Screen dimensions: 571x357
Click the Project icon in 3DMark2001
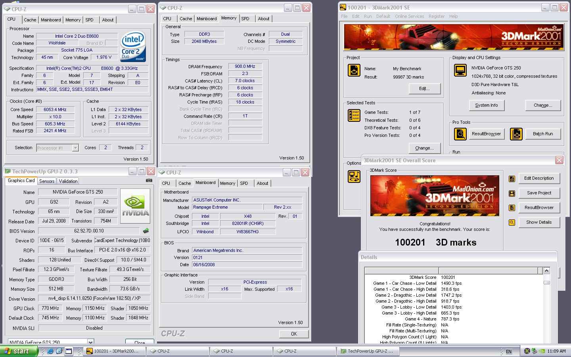click(354, 70)
